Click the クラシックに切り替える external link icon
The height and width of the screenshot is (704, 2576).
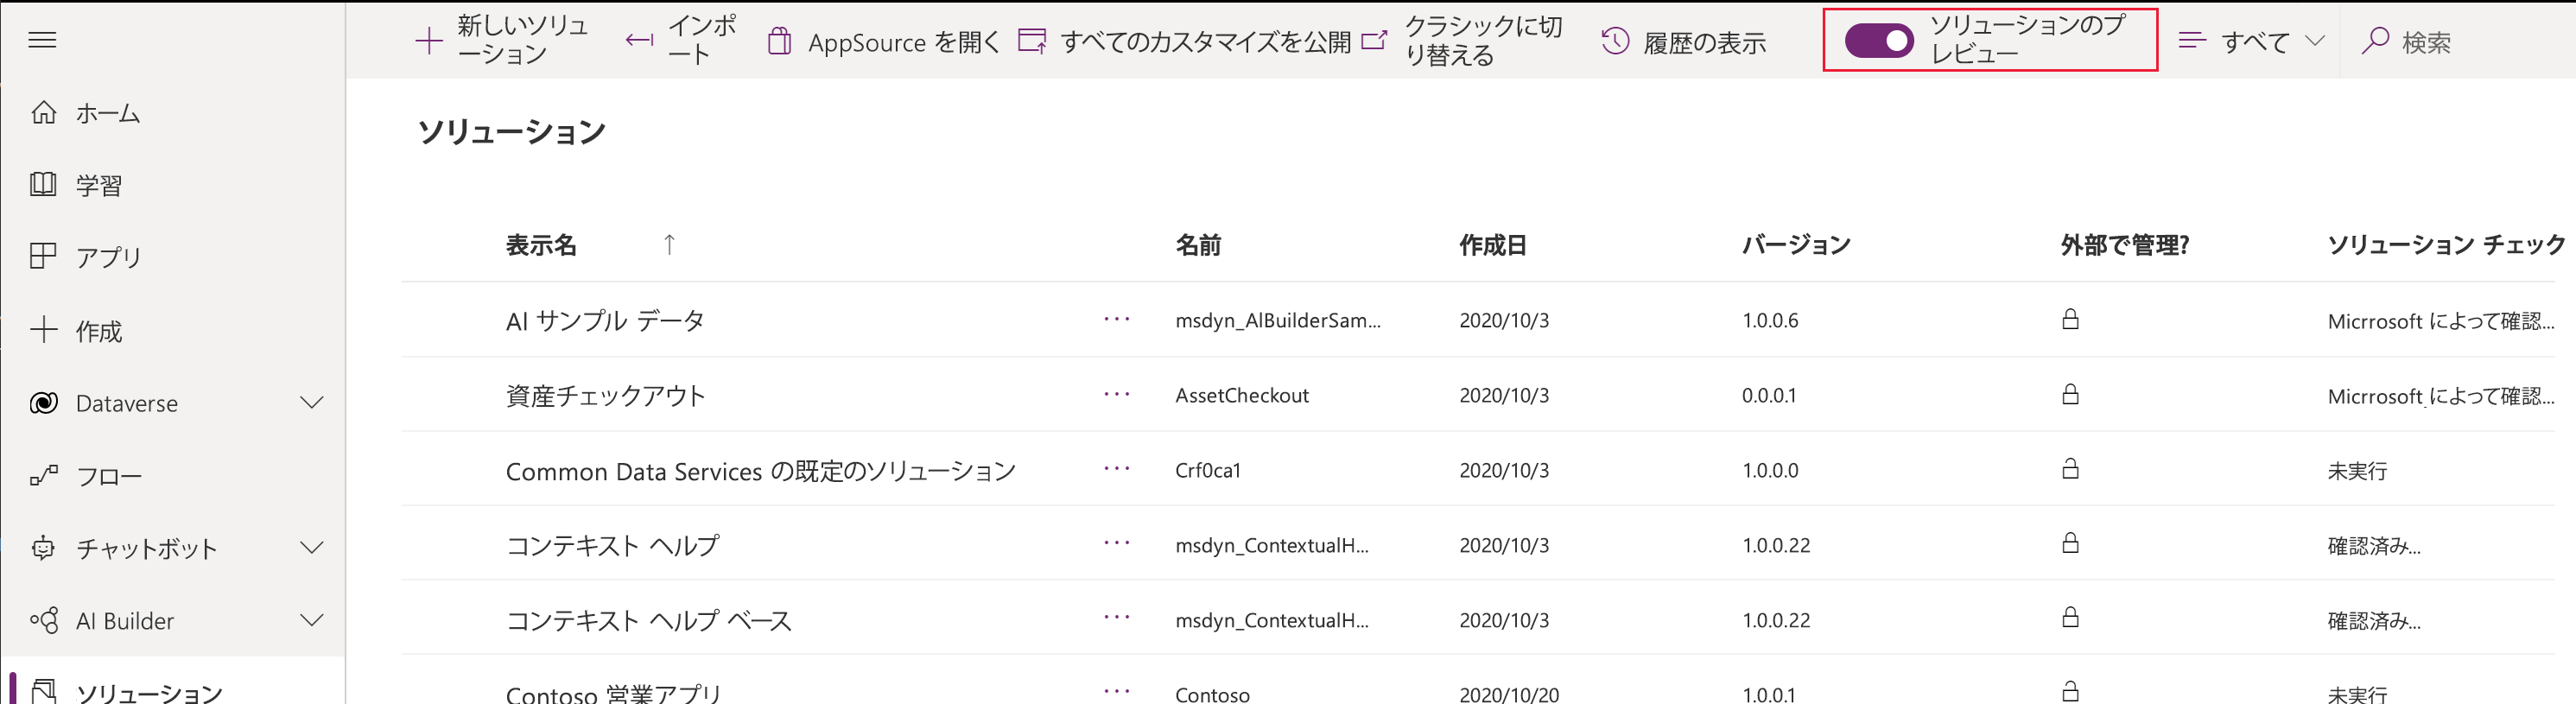[1376, 40]
